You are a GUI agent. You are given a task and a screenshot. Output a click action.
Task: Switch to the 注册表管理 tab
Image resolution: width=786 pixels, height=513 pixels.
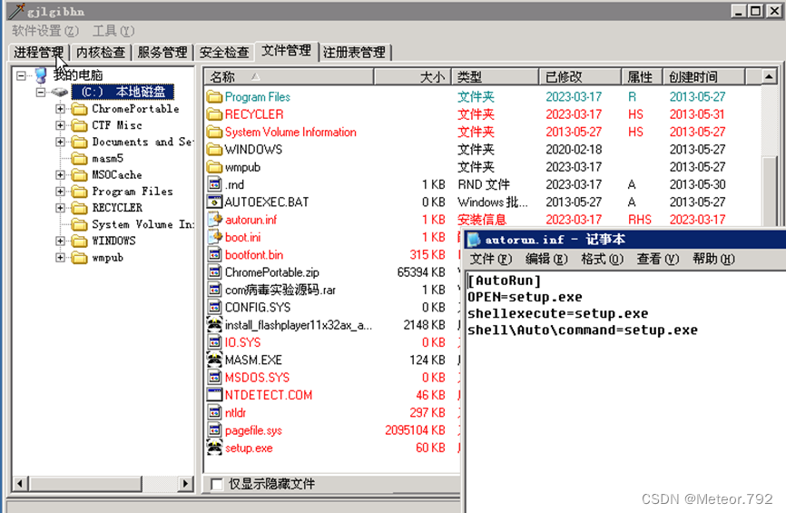tap(354, 52)
